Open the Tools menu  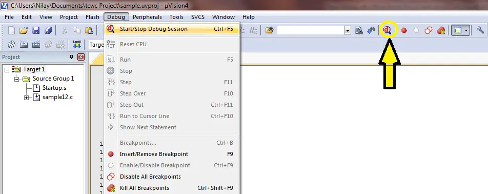176,17
